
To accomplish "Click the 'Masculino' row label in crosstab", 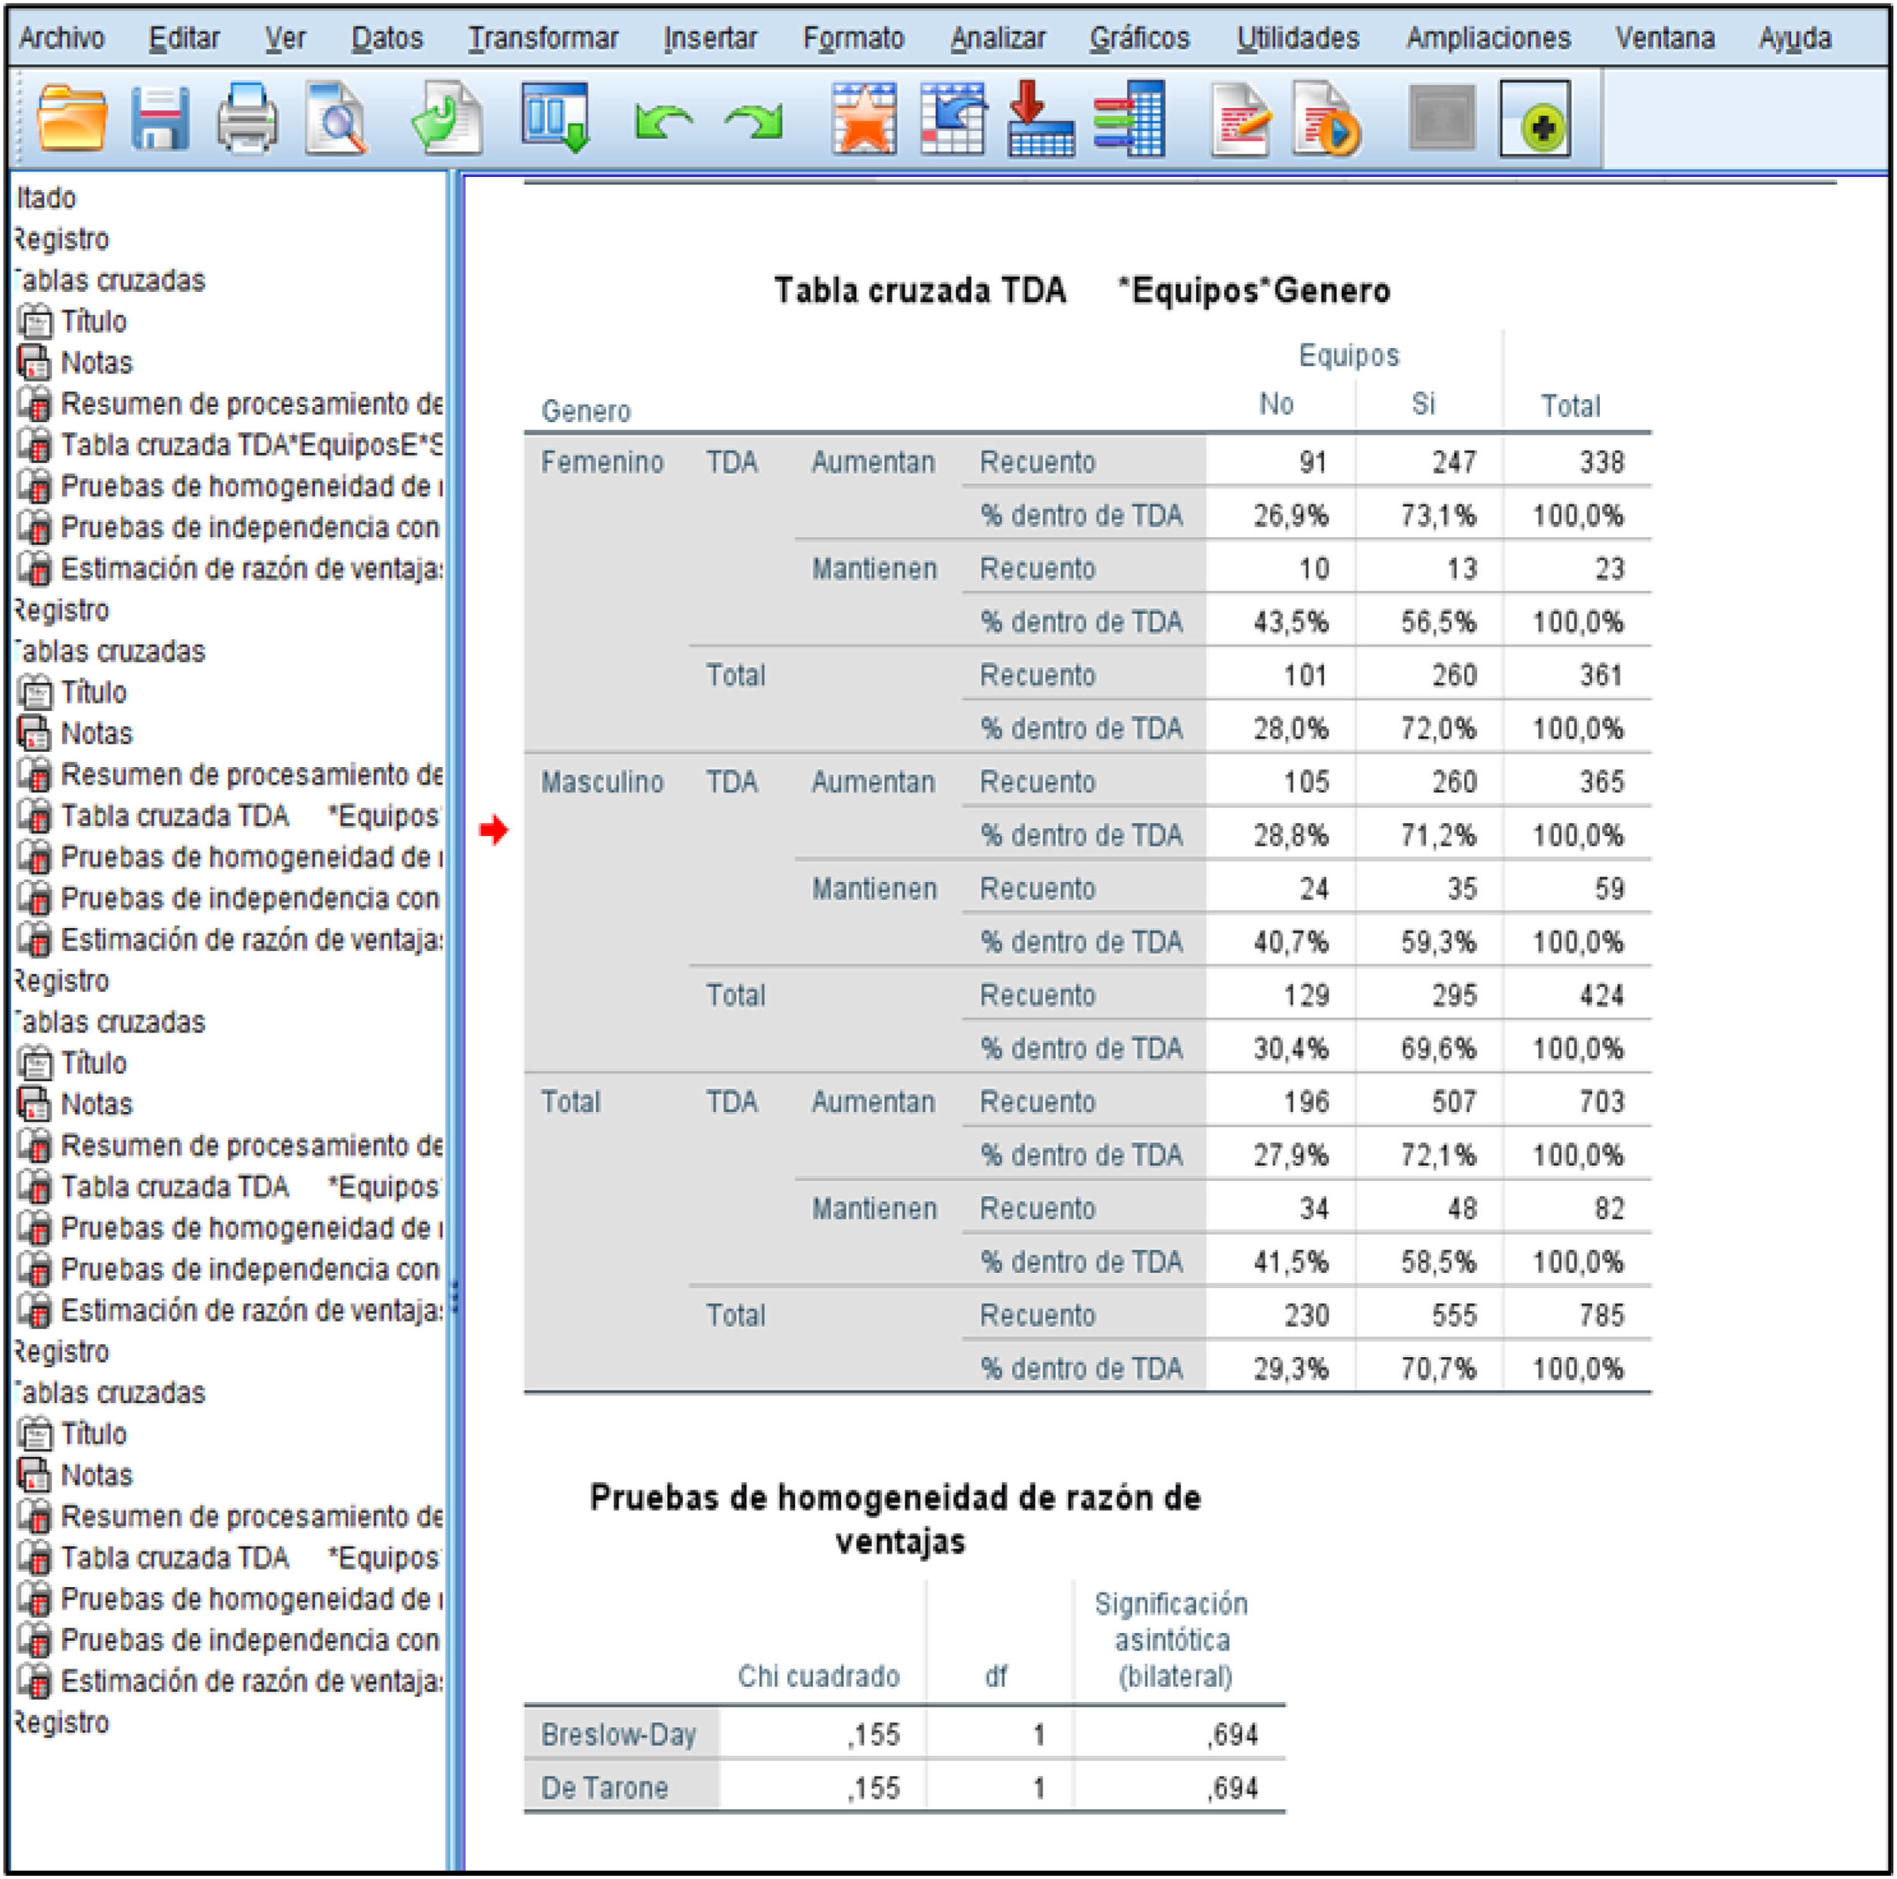I will [x=602, y=782].
